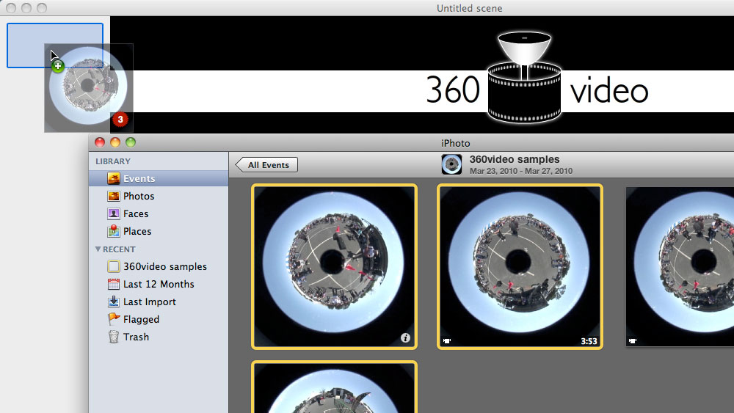Click the 360video samples event title
The width and height of the screenshot is (734, 413).
point(515,159)
